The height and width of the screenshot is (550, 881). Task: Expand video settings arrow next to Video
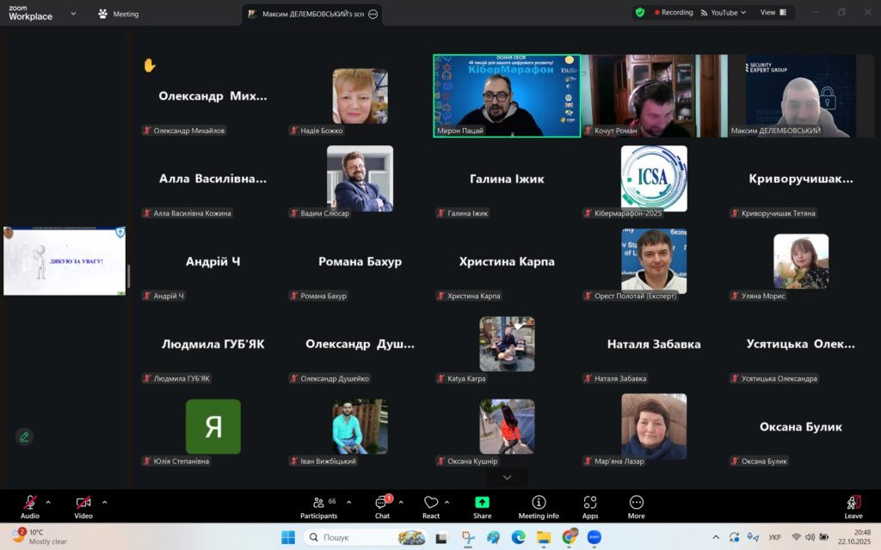[105, 502]
